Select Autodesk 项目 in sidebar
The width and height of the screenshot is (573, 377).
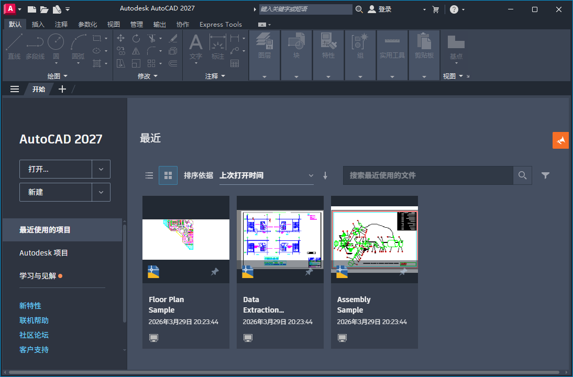(44, 253)
